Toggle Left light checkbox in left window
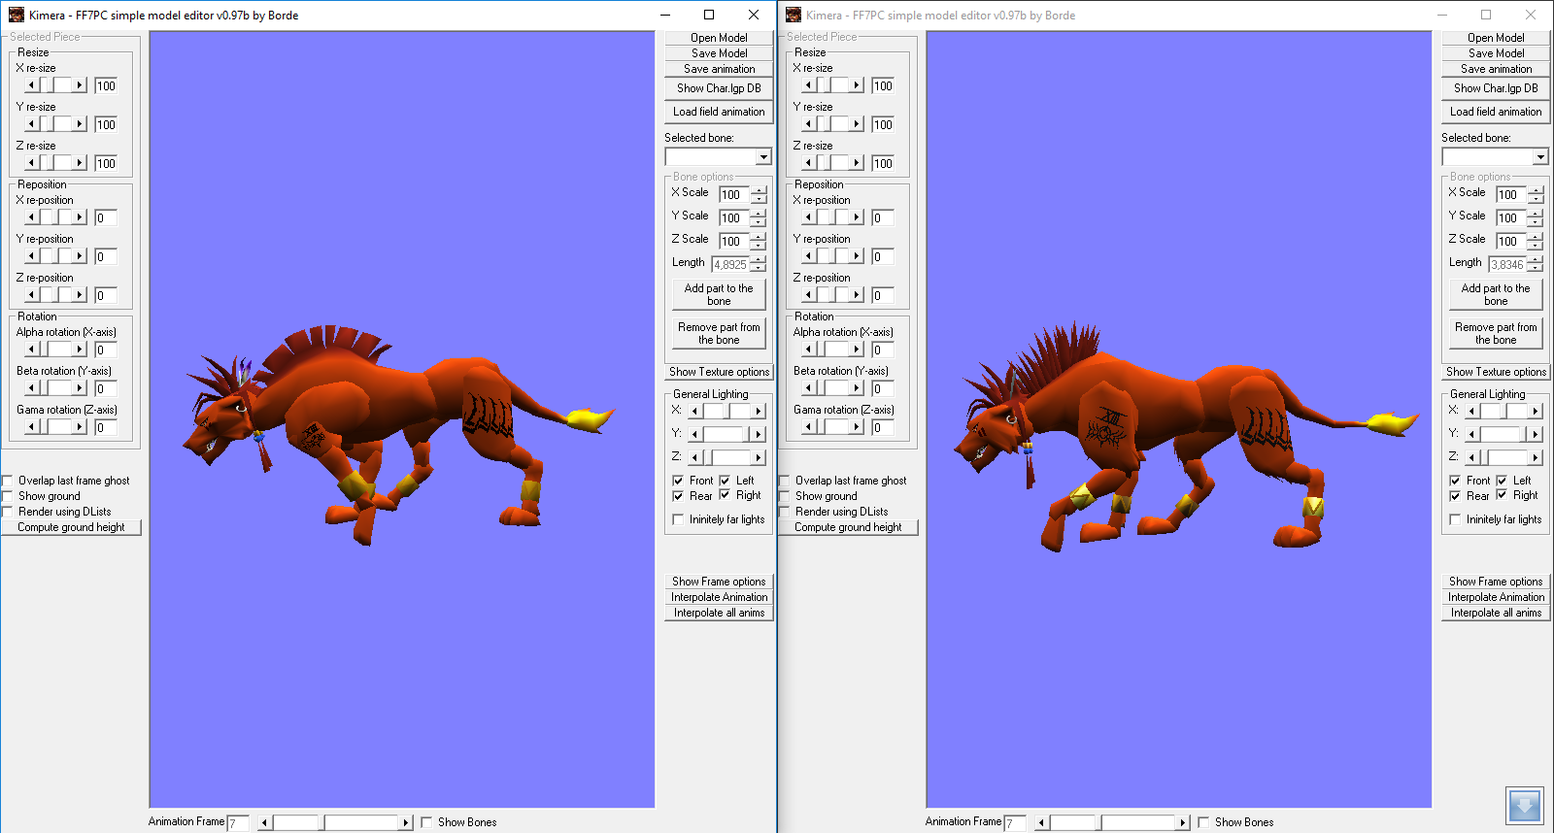Viewport: 1554px width, 833px height. point(725,481)
